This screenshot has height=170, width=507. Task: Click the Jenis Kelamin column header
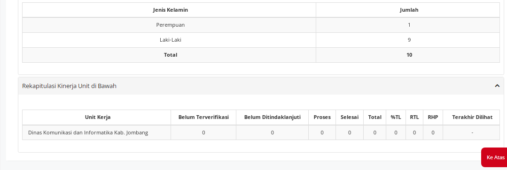pyautogui.click(x=171, y=10)
